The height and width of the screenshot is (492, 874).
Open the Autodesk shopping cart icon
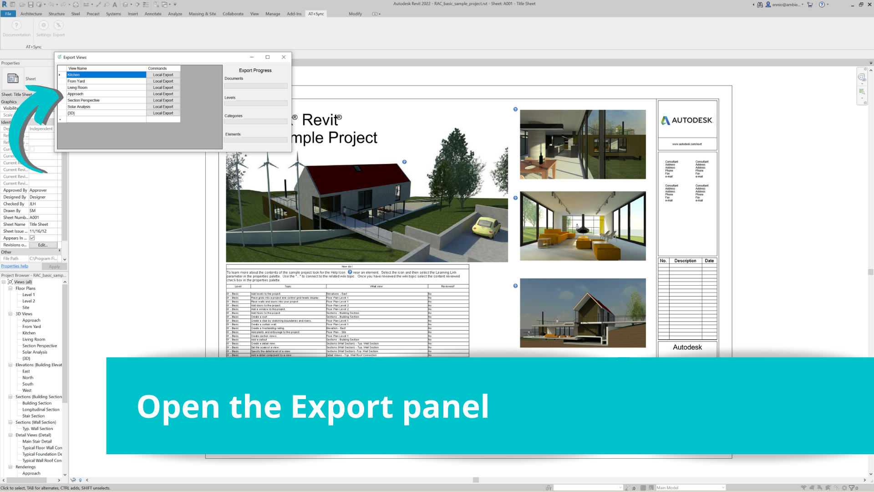point(810,5)
